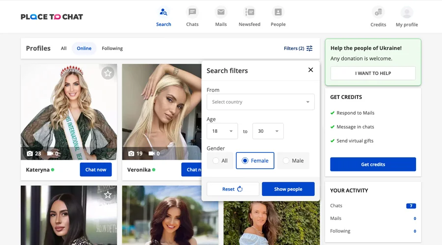The width and height of the screenshot is (442, 245).
Task: Open Veronika's profile photo
Action: click(x=162, y=112)
